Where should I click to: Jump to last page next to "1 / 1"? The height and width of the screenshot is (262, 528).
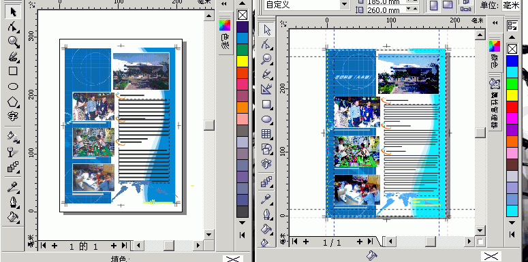pos(370,241)
